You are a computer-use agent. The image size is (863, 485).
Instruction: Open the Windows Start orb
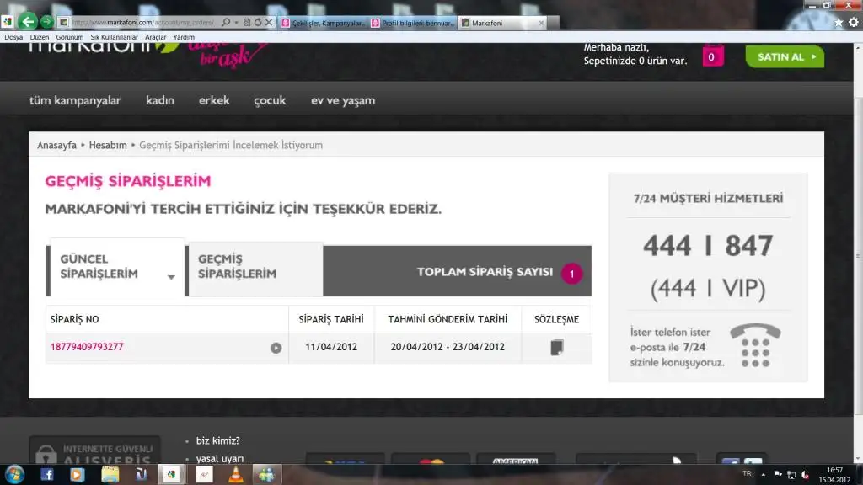point(15,475)
